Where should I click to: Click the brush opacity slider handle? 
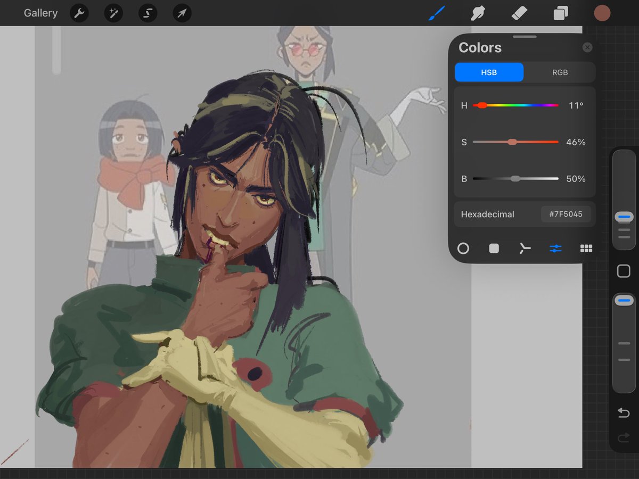624,301
